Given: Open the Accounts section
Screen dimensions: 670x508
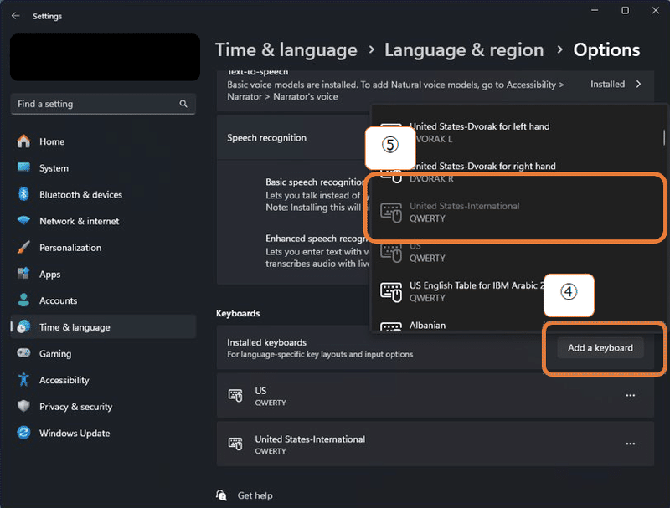Looking at the screenshot, I should point(103,300).
